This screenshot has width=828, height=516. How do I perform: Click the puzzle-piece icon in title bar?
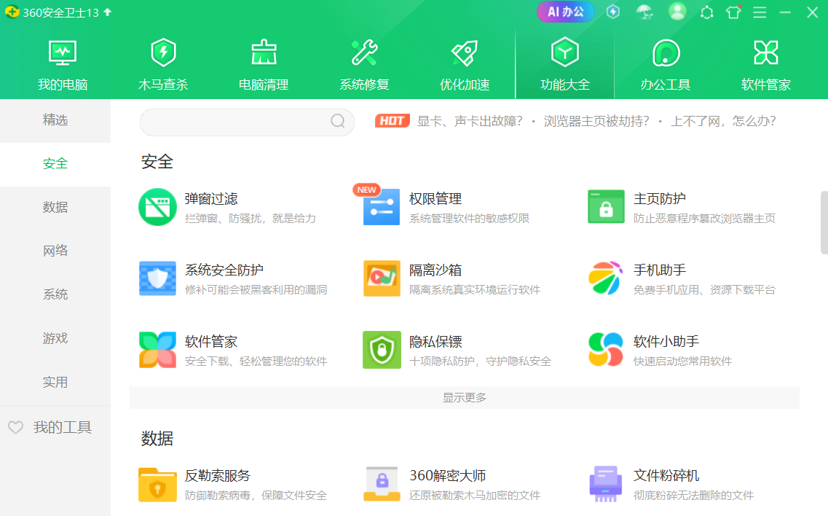coord(706,12)
